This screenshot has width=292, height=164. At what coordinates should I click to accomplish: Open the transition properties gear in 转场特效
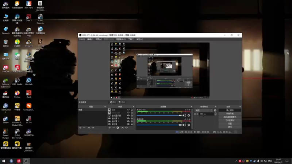pos(215,110)
